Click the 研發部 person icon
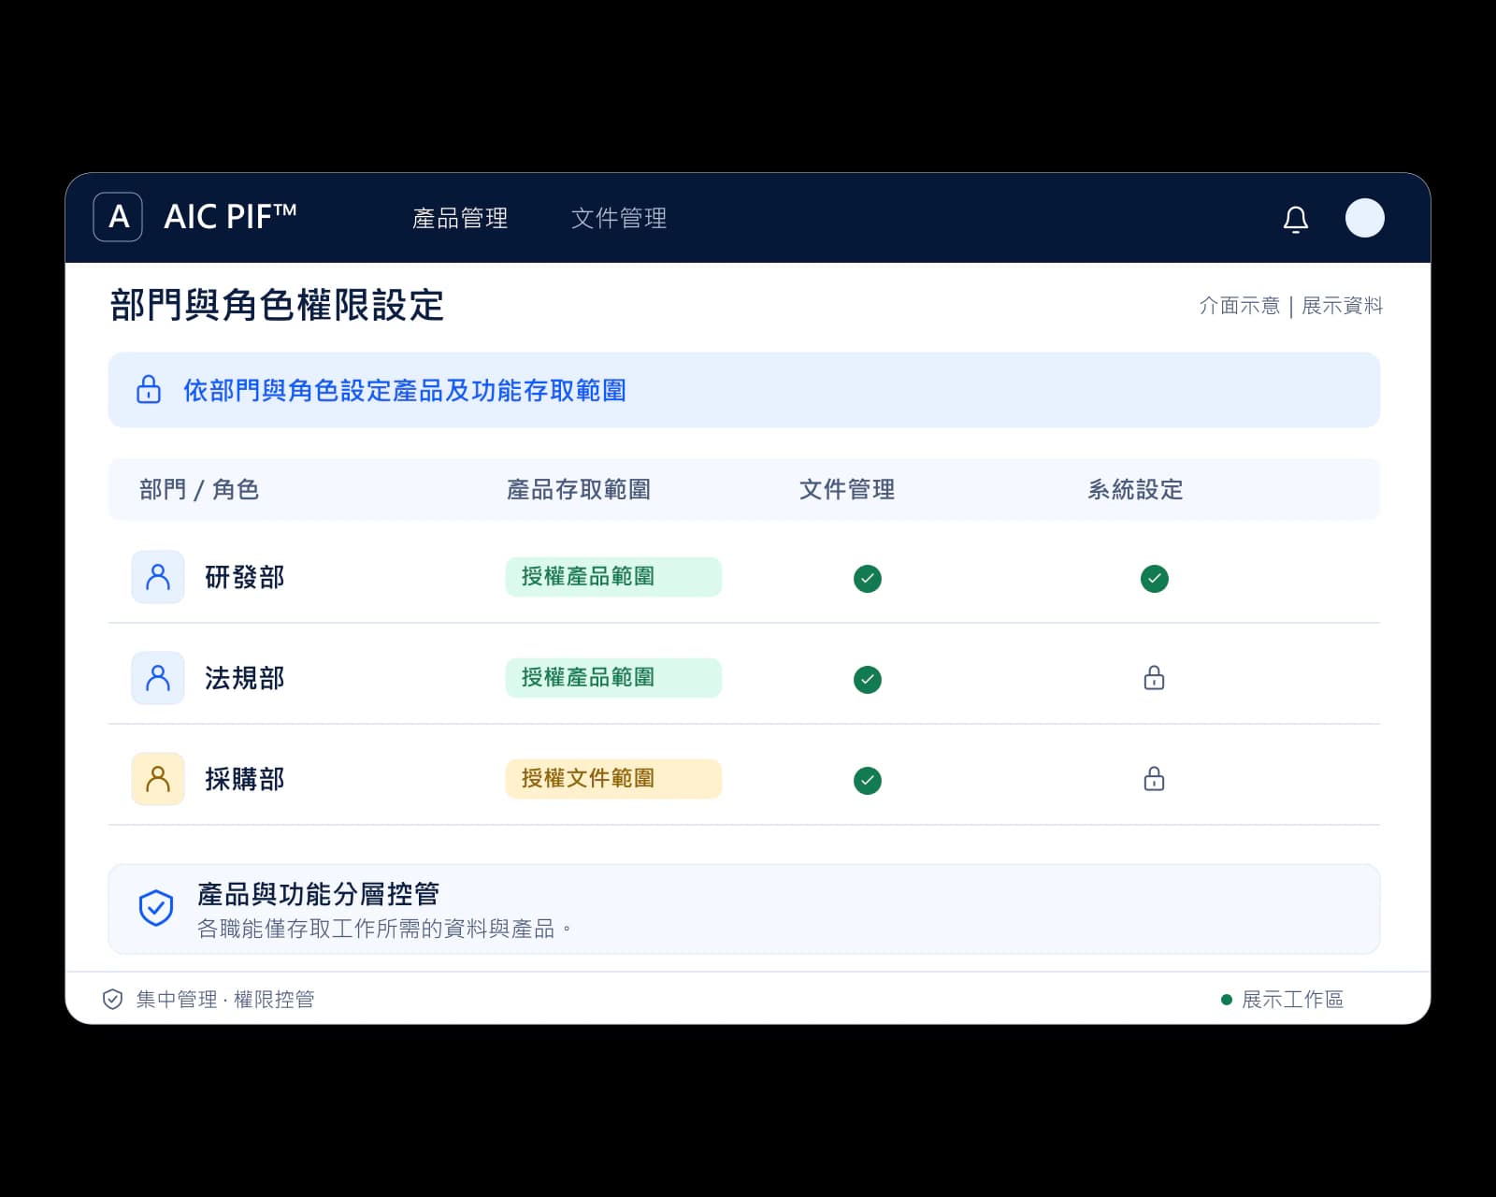Screen dimensions: 1496x1197 pos(158,577)
